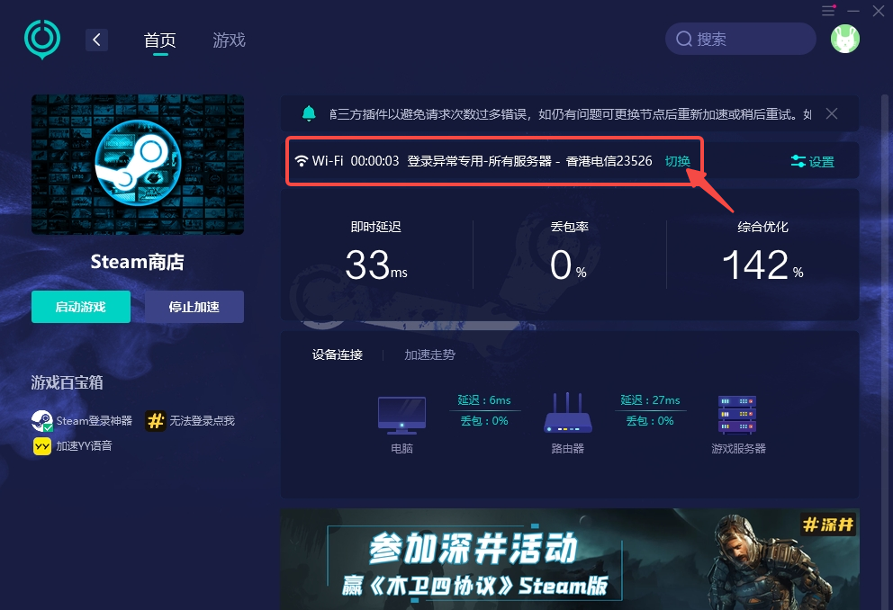
Task: Switch to the 游戏 tab
Action: click(229, 40)
